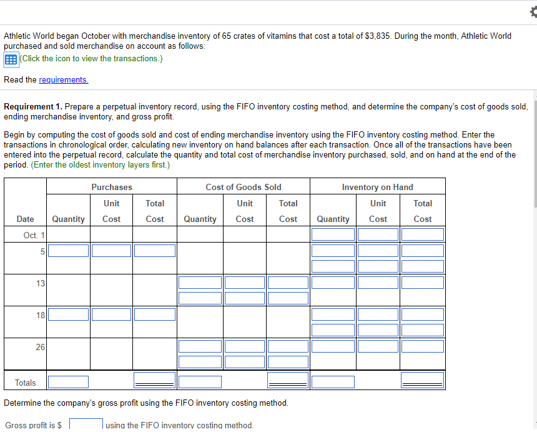The image size is (537, 432).
Task: Click Totals row Inventory on Hand Quantity field
Action: pyautogui.click(x=333, y=381)
